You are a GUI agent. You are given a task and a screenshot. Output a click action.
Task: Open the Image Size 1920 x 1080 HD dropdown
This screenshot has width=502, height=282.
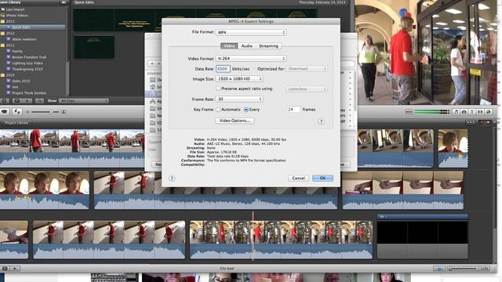click(239, 78)
